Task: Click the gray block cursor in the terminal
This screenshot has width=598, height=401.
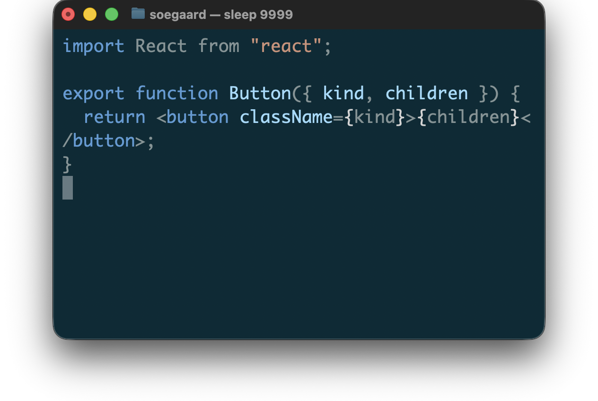Action: (x=68, y=188)
